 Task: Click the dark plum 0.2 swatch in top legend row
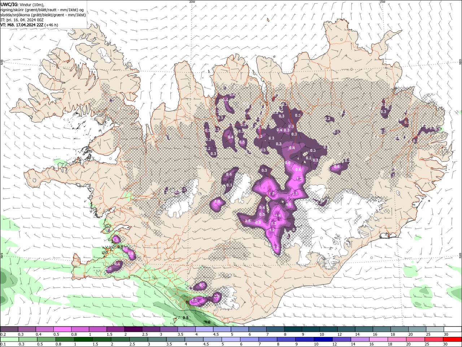click(x=9, y=329)
